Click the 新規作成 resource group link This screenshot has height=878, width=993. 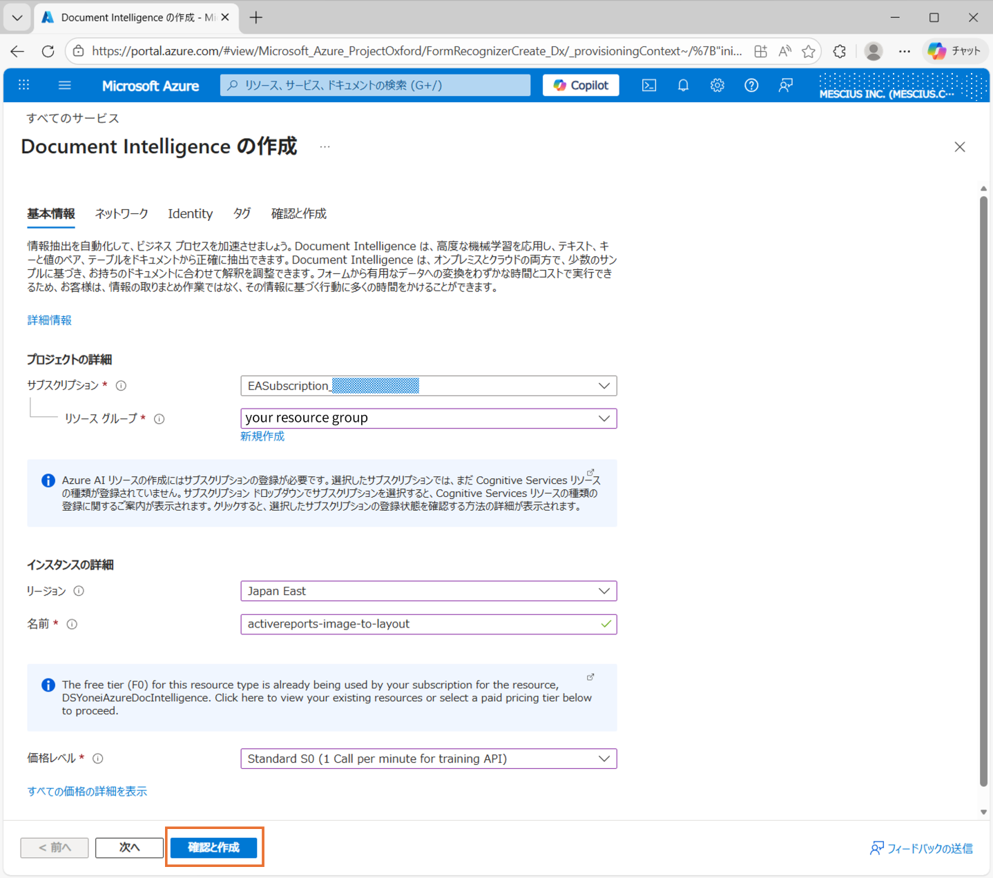(262, 436)
